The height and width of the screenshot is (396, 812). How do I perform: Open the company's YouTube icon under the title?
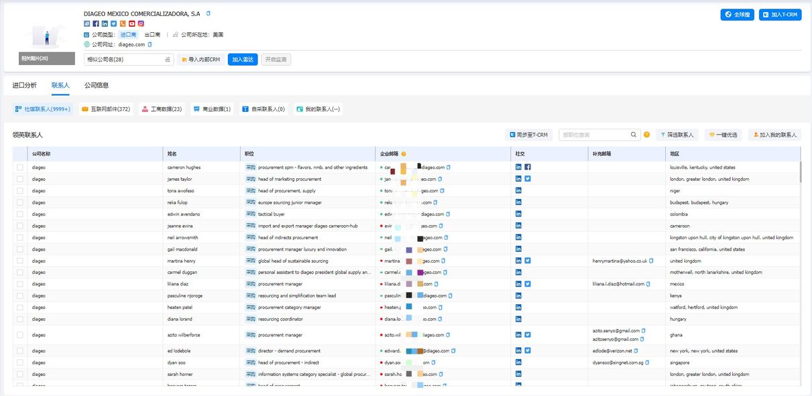[132, 24]
